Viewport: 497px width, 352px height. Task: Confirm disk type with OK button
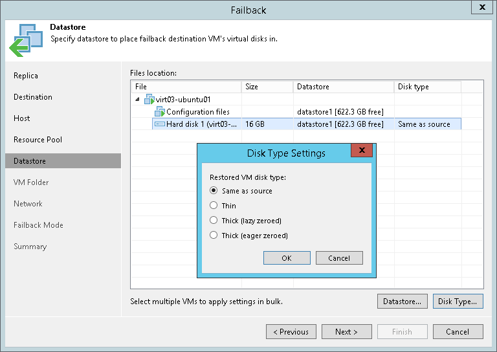coord(287,258)
